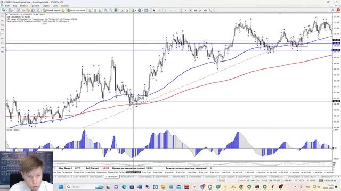Select the CHFJPY,H1 chart tab
The height and width of the screenshot is (191, 341).
click(x=112, y=177)
